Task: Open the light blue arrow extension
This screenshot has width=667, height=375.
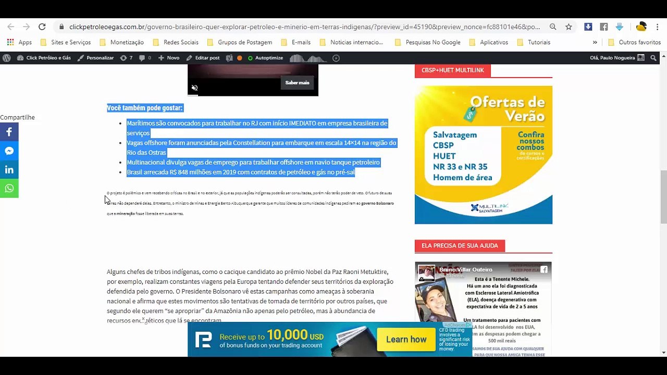Action: coord(619,27)
